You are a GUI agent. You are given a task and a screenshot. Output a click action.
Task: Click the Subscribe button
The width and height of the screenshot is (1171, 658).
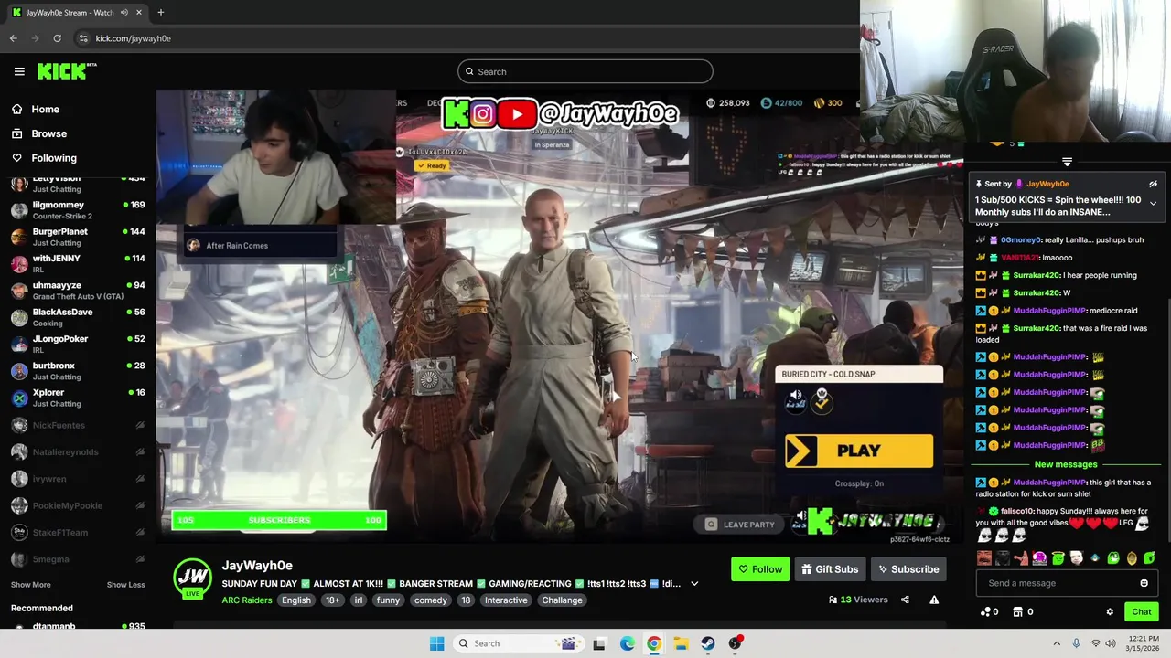pyautogui.click(x=908, y=569)
